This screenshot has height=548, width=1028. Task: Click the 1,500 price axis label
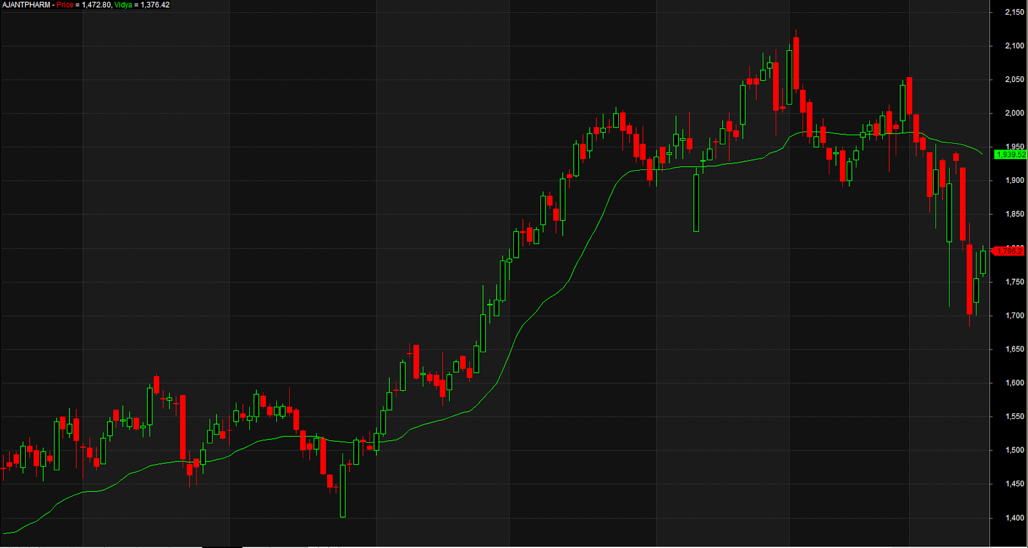1015,450
